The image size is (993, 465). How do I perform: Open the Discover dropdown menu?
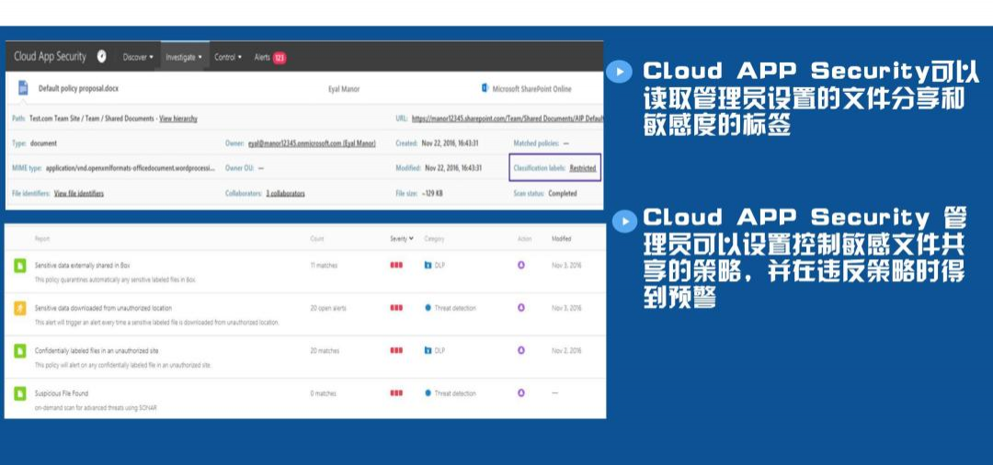(x=137, y=57)
